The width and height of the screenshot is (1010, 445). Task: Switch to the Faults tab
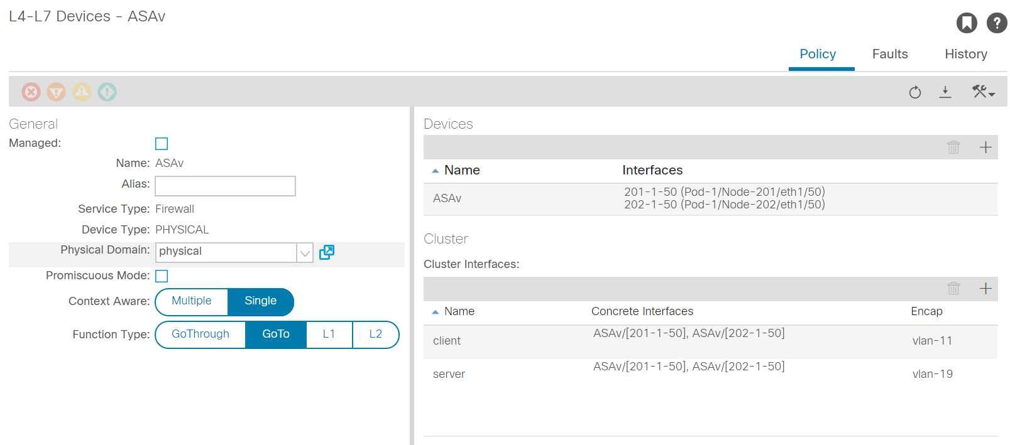(x=890, y=54)
